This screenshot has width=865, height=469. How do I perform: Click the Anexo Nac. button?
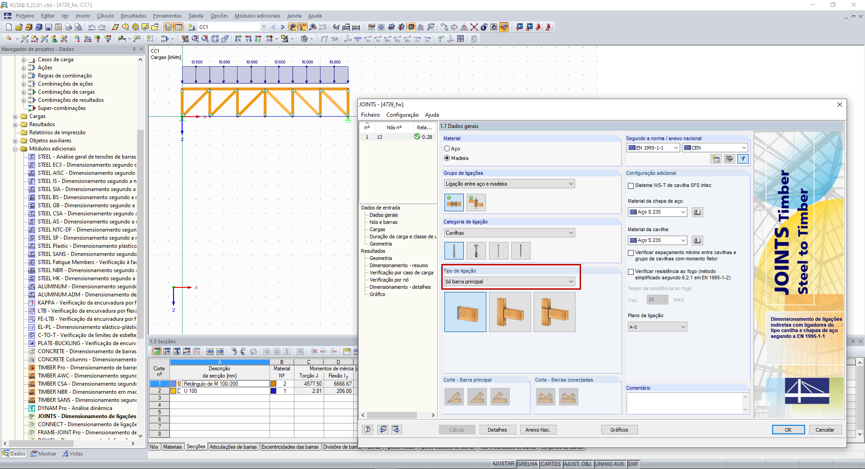click(x=538, y=430)
